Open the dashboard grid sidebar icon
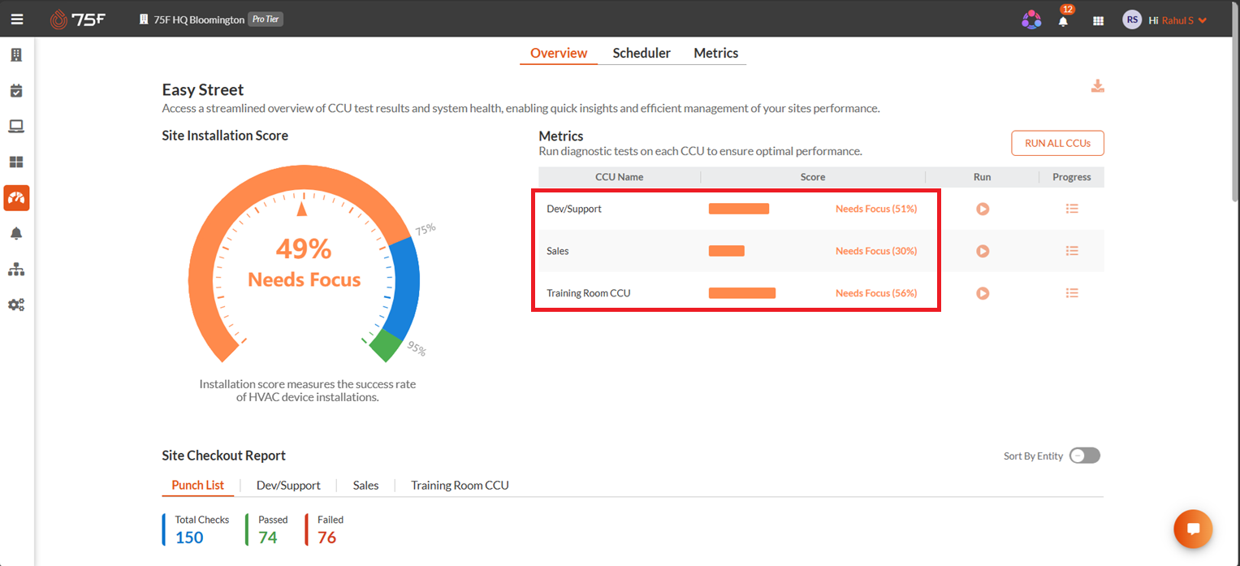This screenshot has width=1240, height=566. (x=16, y=162)
